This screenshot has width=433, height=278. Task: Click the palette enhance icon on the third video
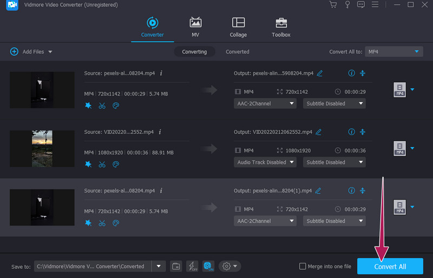[115, 223]
